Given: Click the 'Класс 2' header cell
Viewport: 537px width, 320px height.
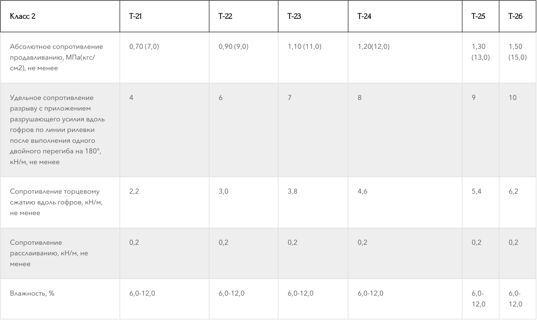Looking at the screenshot, I should coord(23,16).
